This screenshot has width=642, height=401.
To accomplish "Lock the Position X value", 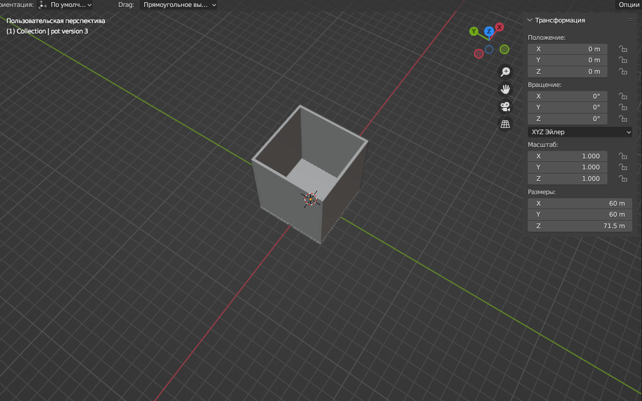I will [623, 50].
